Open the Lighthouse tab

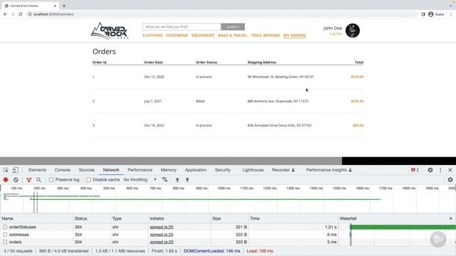[x=253, y=170]
